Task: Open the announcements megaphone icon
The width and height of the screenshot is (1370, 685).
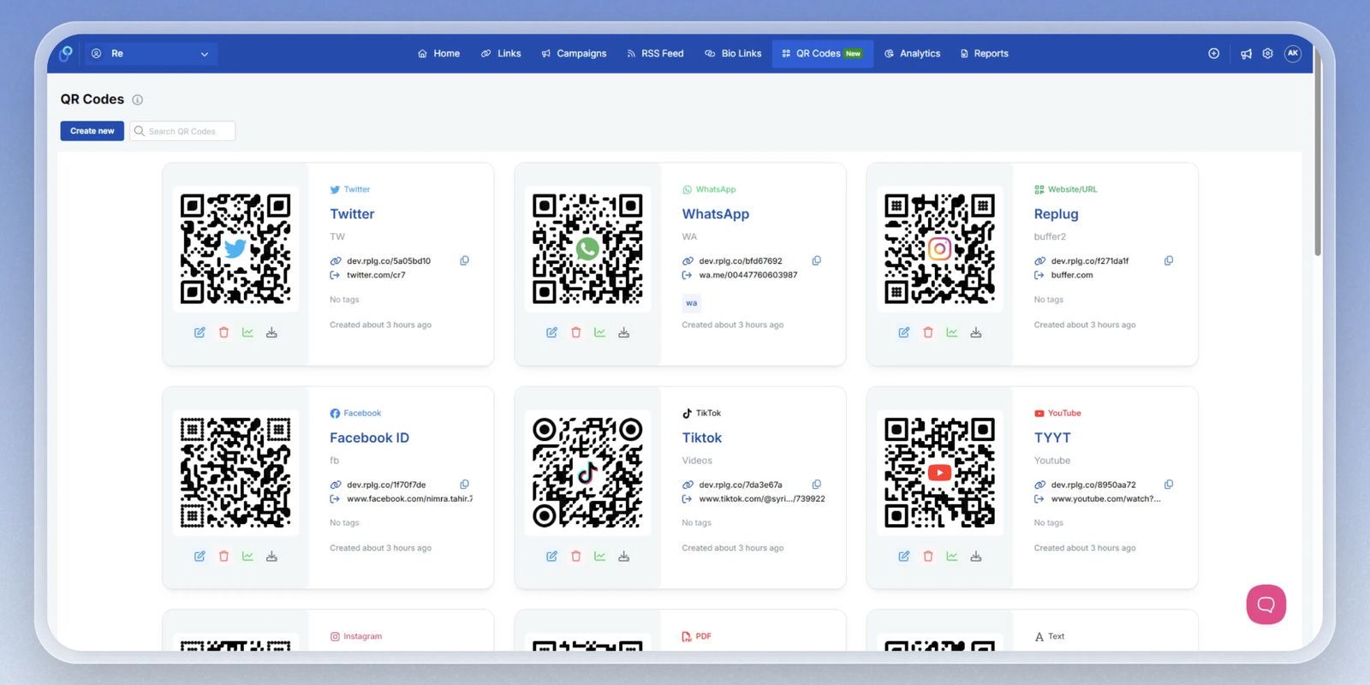Action: (x=1246, y=54)
